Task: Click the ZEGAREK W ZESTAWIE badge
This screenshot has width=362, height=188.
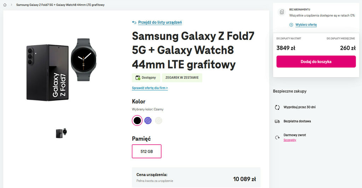Action: (182, 78)
